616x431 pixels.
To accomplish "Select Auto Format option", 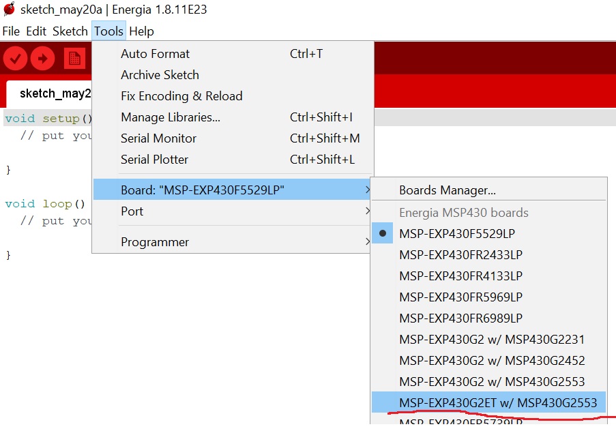I will [155, 54].
